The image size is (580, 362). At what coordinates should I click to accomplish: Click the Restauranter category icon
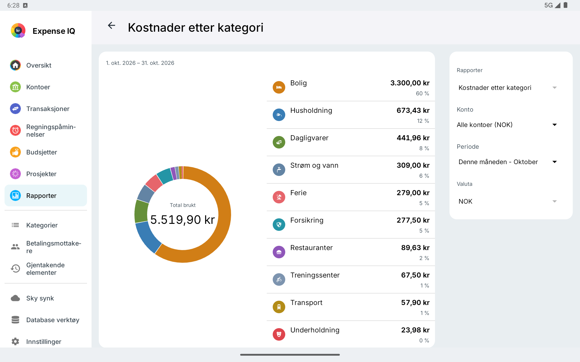[279, 252]
